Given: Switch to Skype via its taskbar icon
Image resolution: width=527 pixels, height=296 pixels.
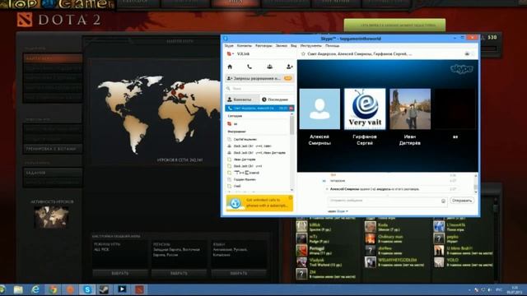Looking at the screenshot, I should click(87, 289).
